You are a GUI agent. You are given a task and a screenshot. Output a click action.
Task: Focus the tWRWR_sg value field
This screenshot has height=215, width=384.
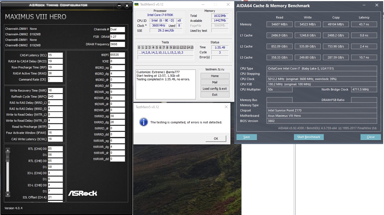[x=117, y=141]
